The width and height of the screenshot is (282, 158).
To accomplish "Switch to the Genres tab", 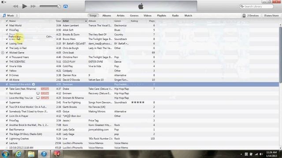I will (x=134, y=16).
